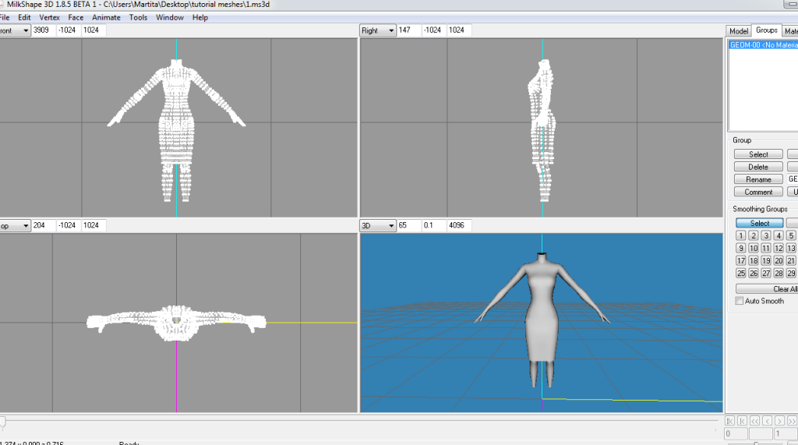Toggle smoothing group 4 button
The height and width of the screenshot is (445, 798).
pyautogui.click(x=779, y=236)
